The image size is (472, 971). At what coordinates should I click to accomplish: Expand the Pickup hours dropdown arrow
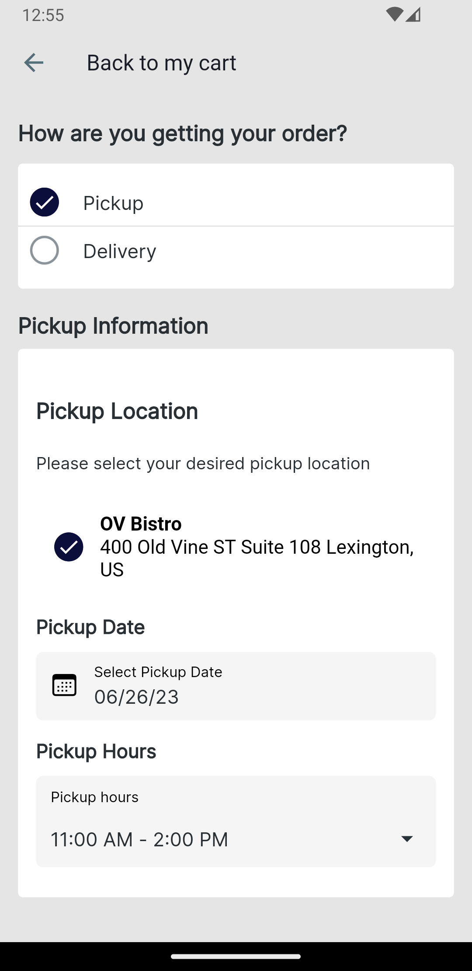(407, 838)
